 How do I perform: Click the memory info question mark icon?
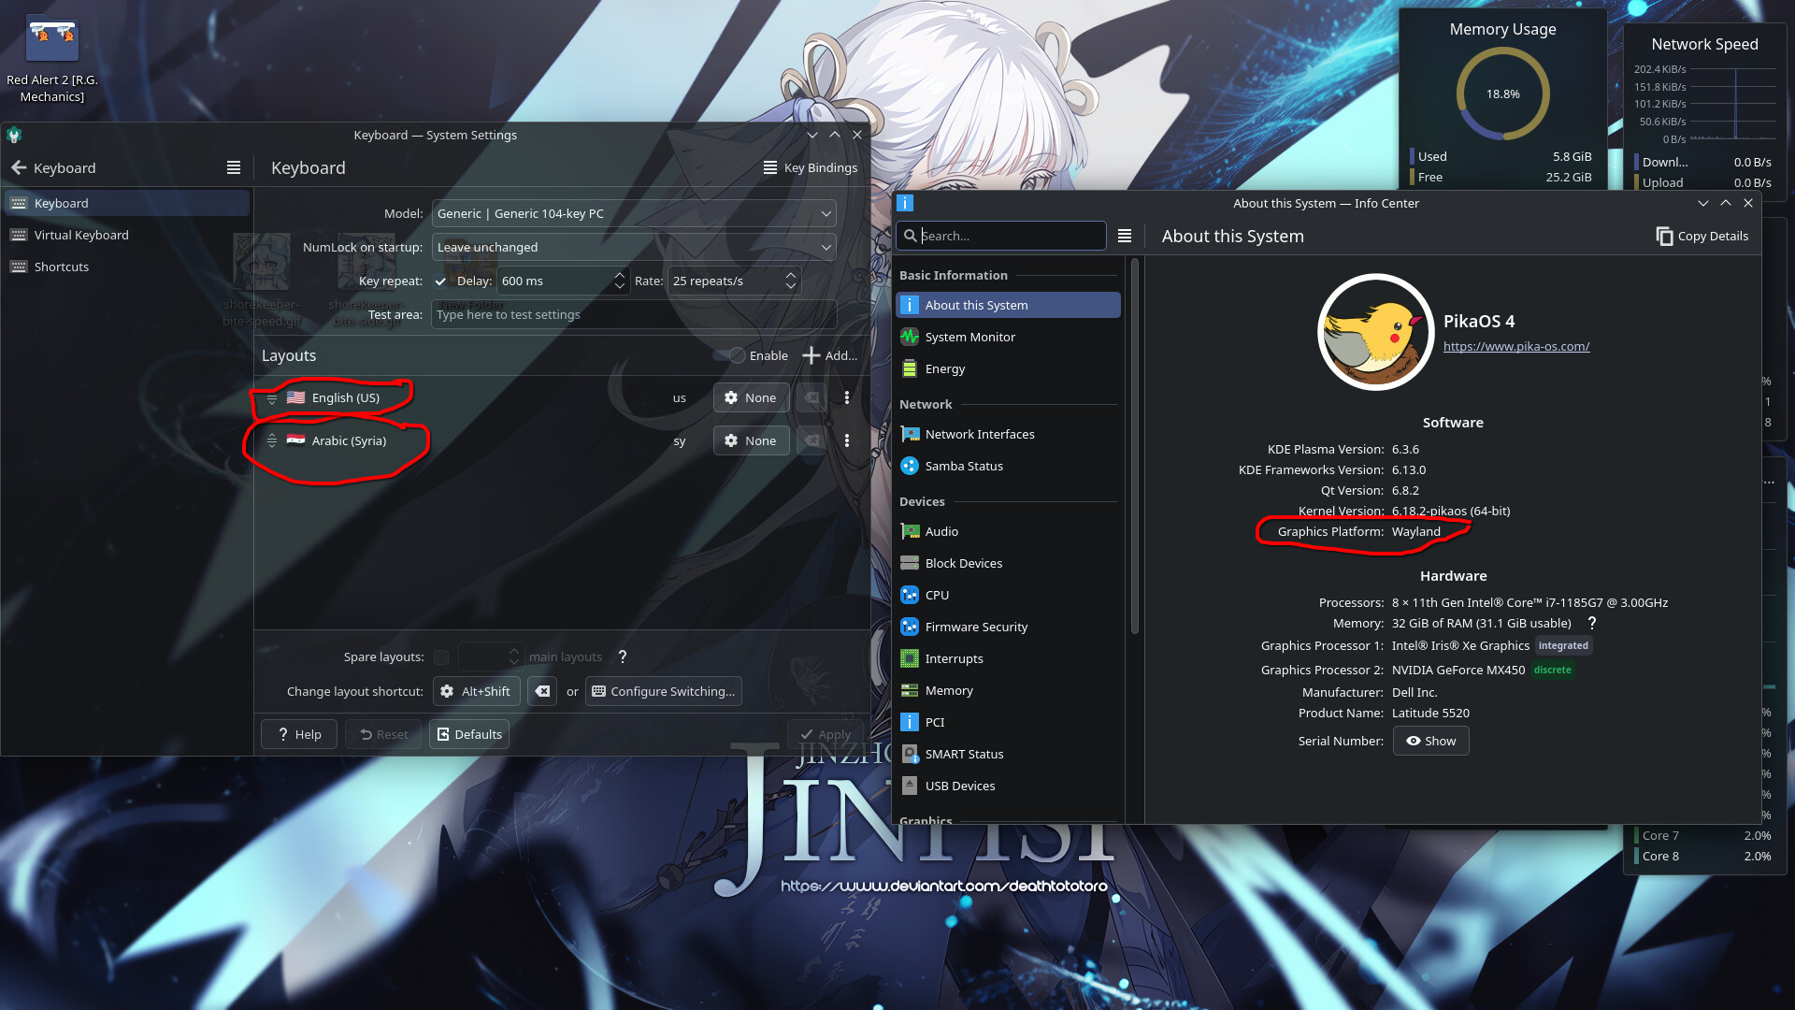(1592, 623)
